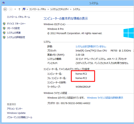Open アクション センター link
The height and width of the screenshot is (124, 134).
[15, 109]
